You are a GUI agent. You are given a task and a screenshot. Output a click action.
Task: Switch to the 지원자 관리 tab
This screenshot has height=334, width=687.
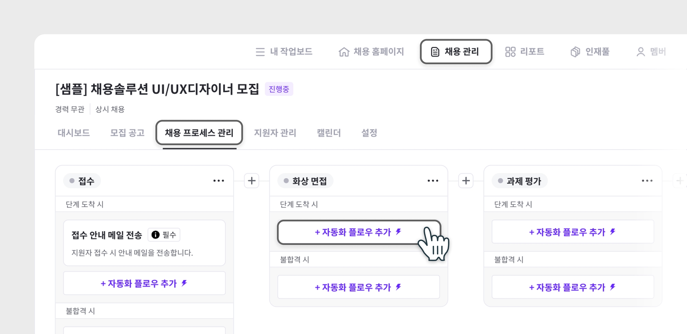pyautogui.click(x=275, y=133)
